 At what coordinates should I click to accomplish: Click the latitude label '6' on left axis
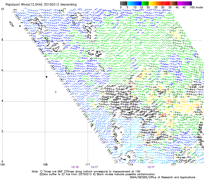pos(2,70)
